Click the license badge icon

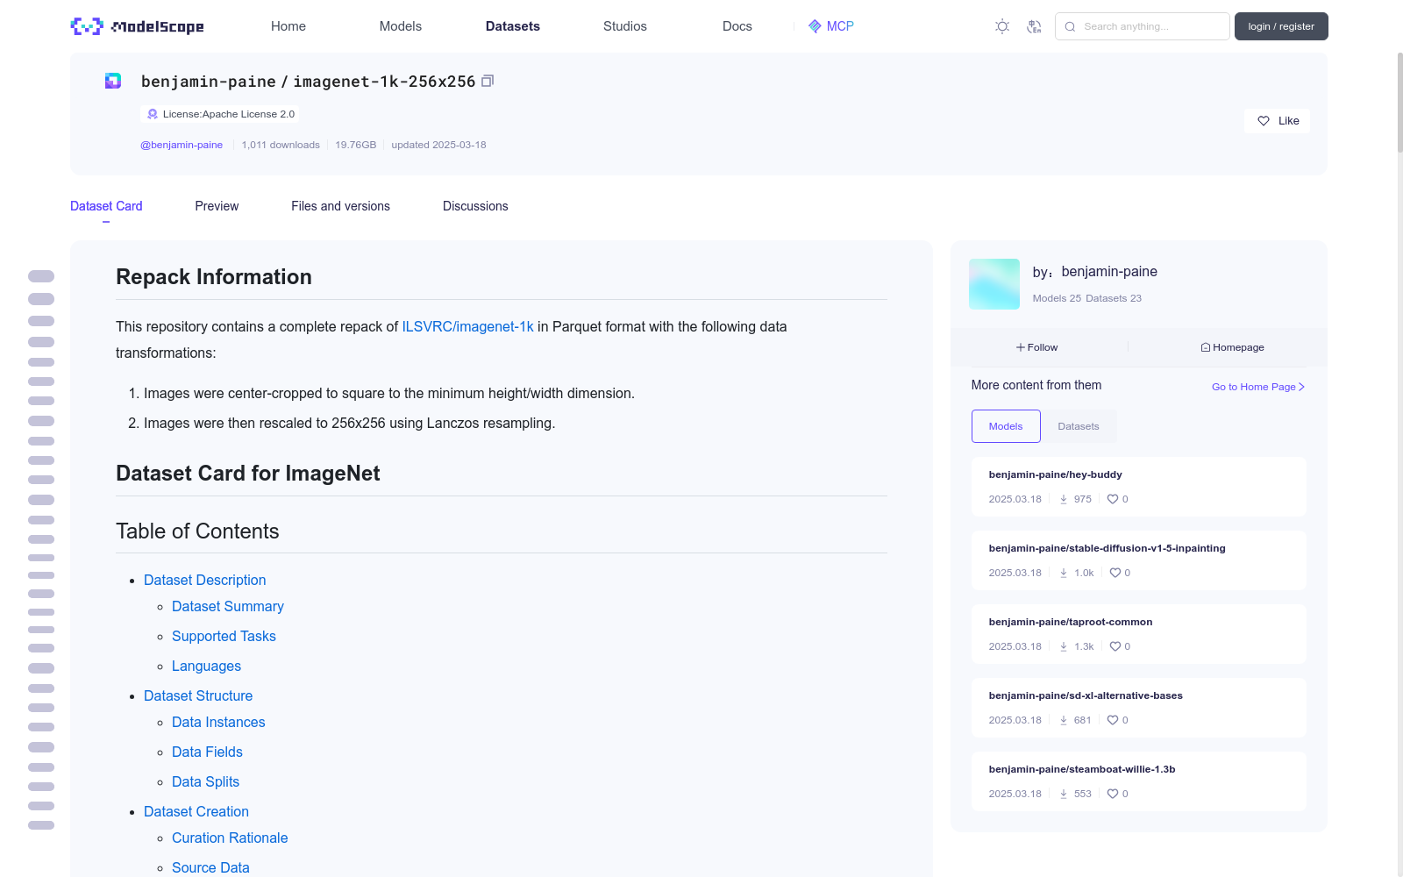click(153, 114)
